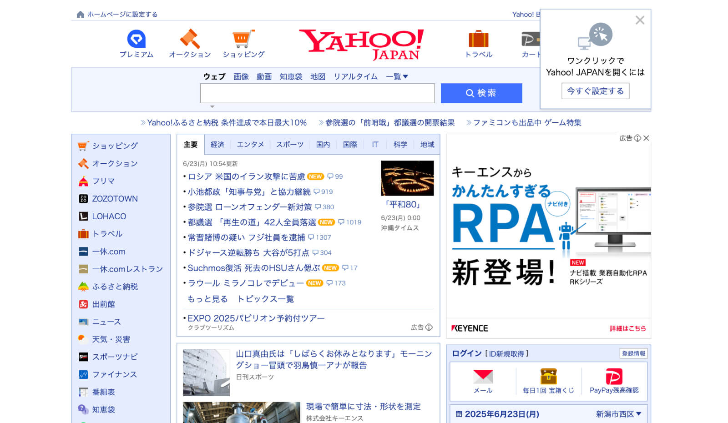The height and width of the screenshot is (423, 728).
Task: Open 一休.comレストラン in the sidebar
Action: (x=127, y=269)
